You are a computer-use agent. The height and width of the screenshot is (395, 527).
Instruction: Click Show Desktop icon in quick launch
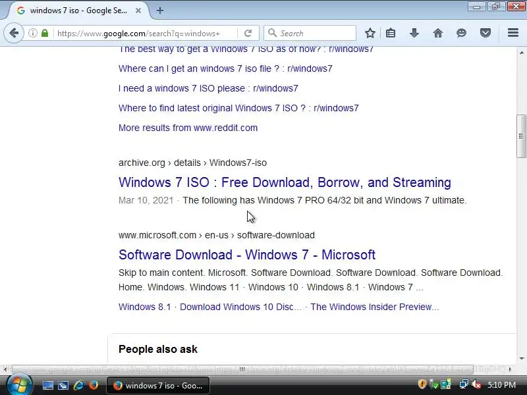(47, 385)
